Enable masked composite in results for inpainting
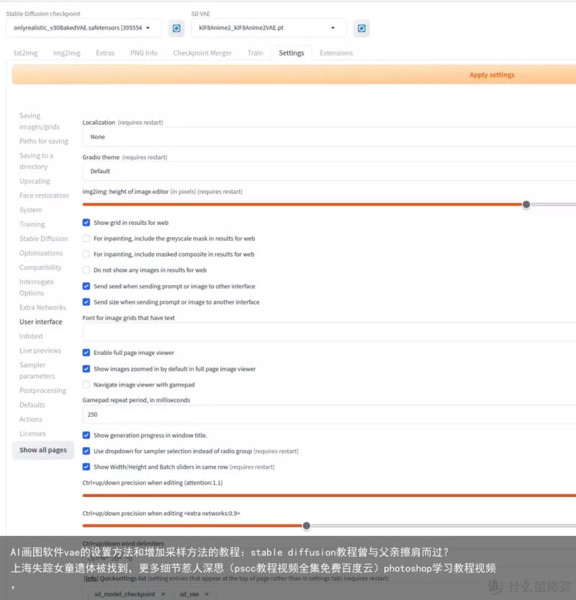576x600 pixels. point(86,255)
